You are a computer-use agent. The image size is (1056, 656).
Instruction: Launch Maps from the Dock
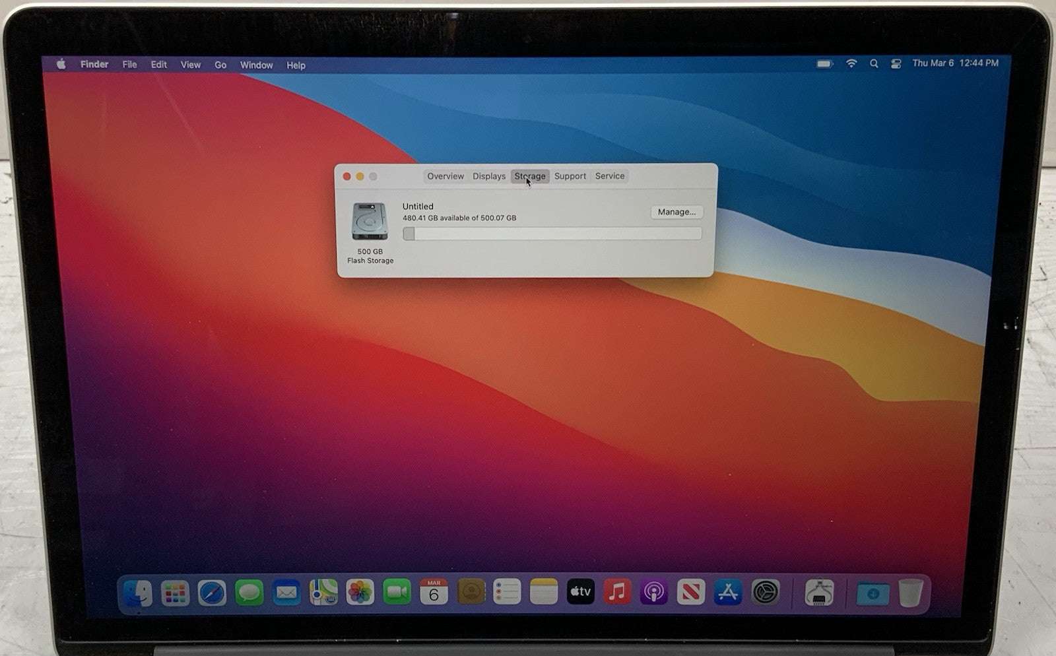coord(323,593)
